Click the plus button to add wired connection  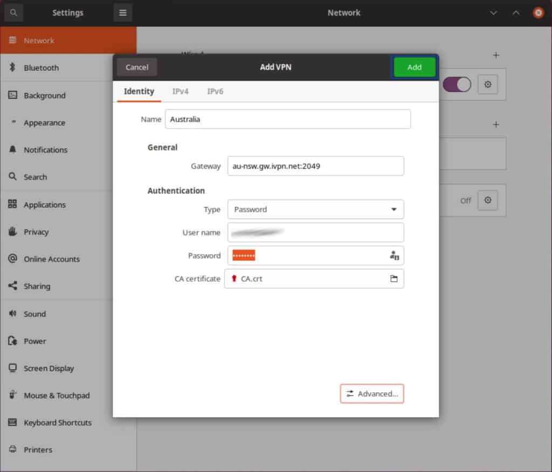coord(496,55)
